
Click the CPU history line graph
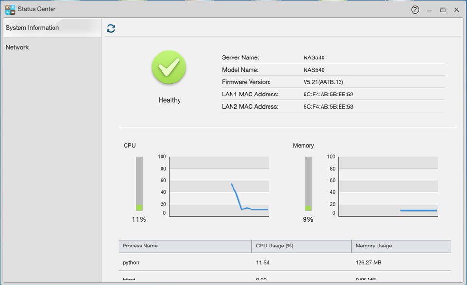(x=219, y=186)
